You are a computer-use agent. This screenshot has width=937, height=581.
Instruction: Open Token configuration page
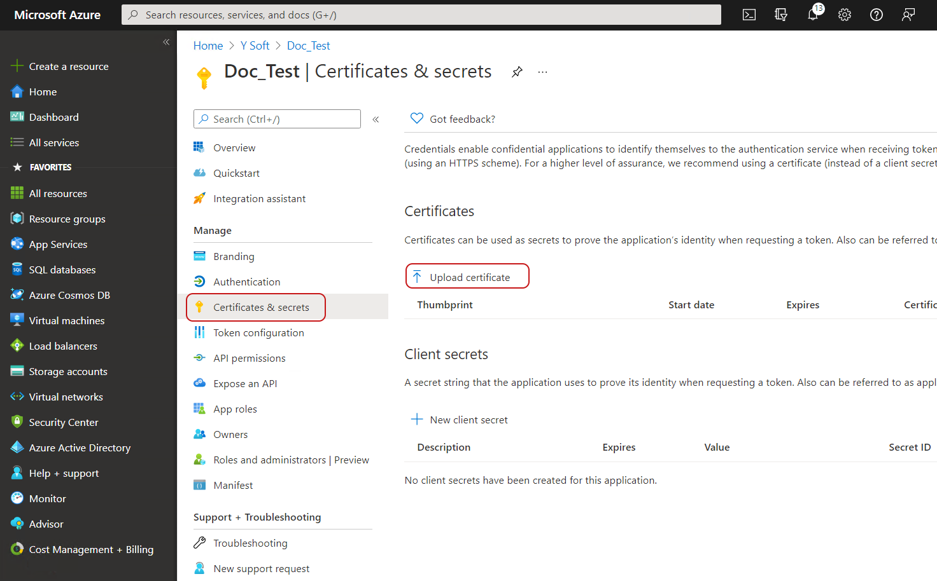(x=258, y=332)
